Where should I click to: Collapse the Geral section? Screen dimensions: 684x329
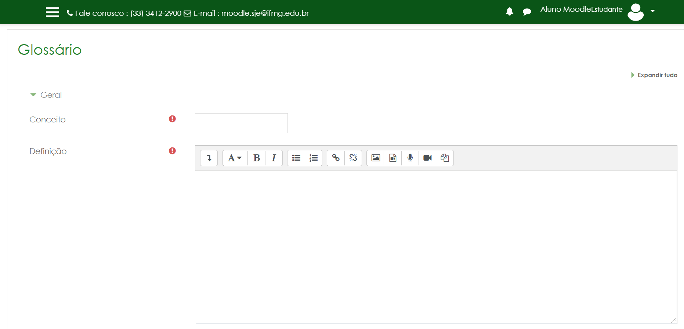click(46, 95)
